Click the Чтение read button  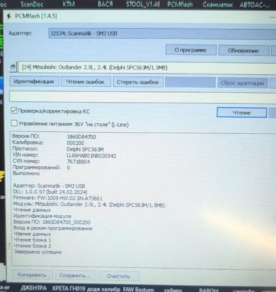[x=241, y=112]
